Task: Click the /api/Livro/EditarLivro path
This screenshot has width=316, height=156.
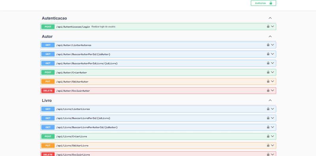Action: 72,145
